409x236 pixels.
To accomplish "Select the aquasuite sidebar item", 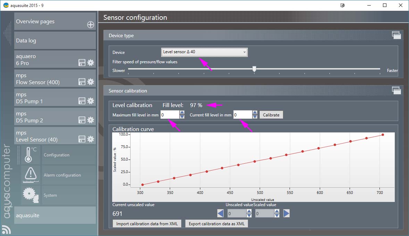I will [x=55, y=215].
